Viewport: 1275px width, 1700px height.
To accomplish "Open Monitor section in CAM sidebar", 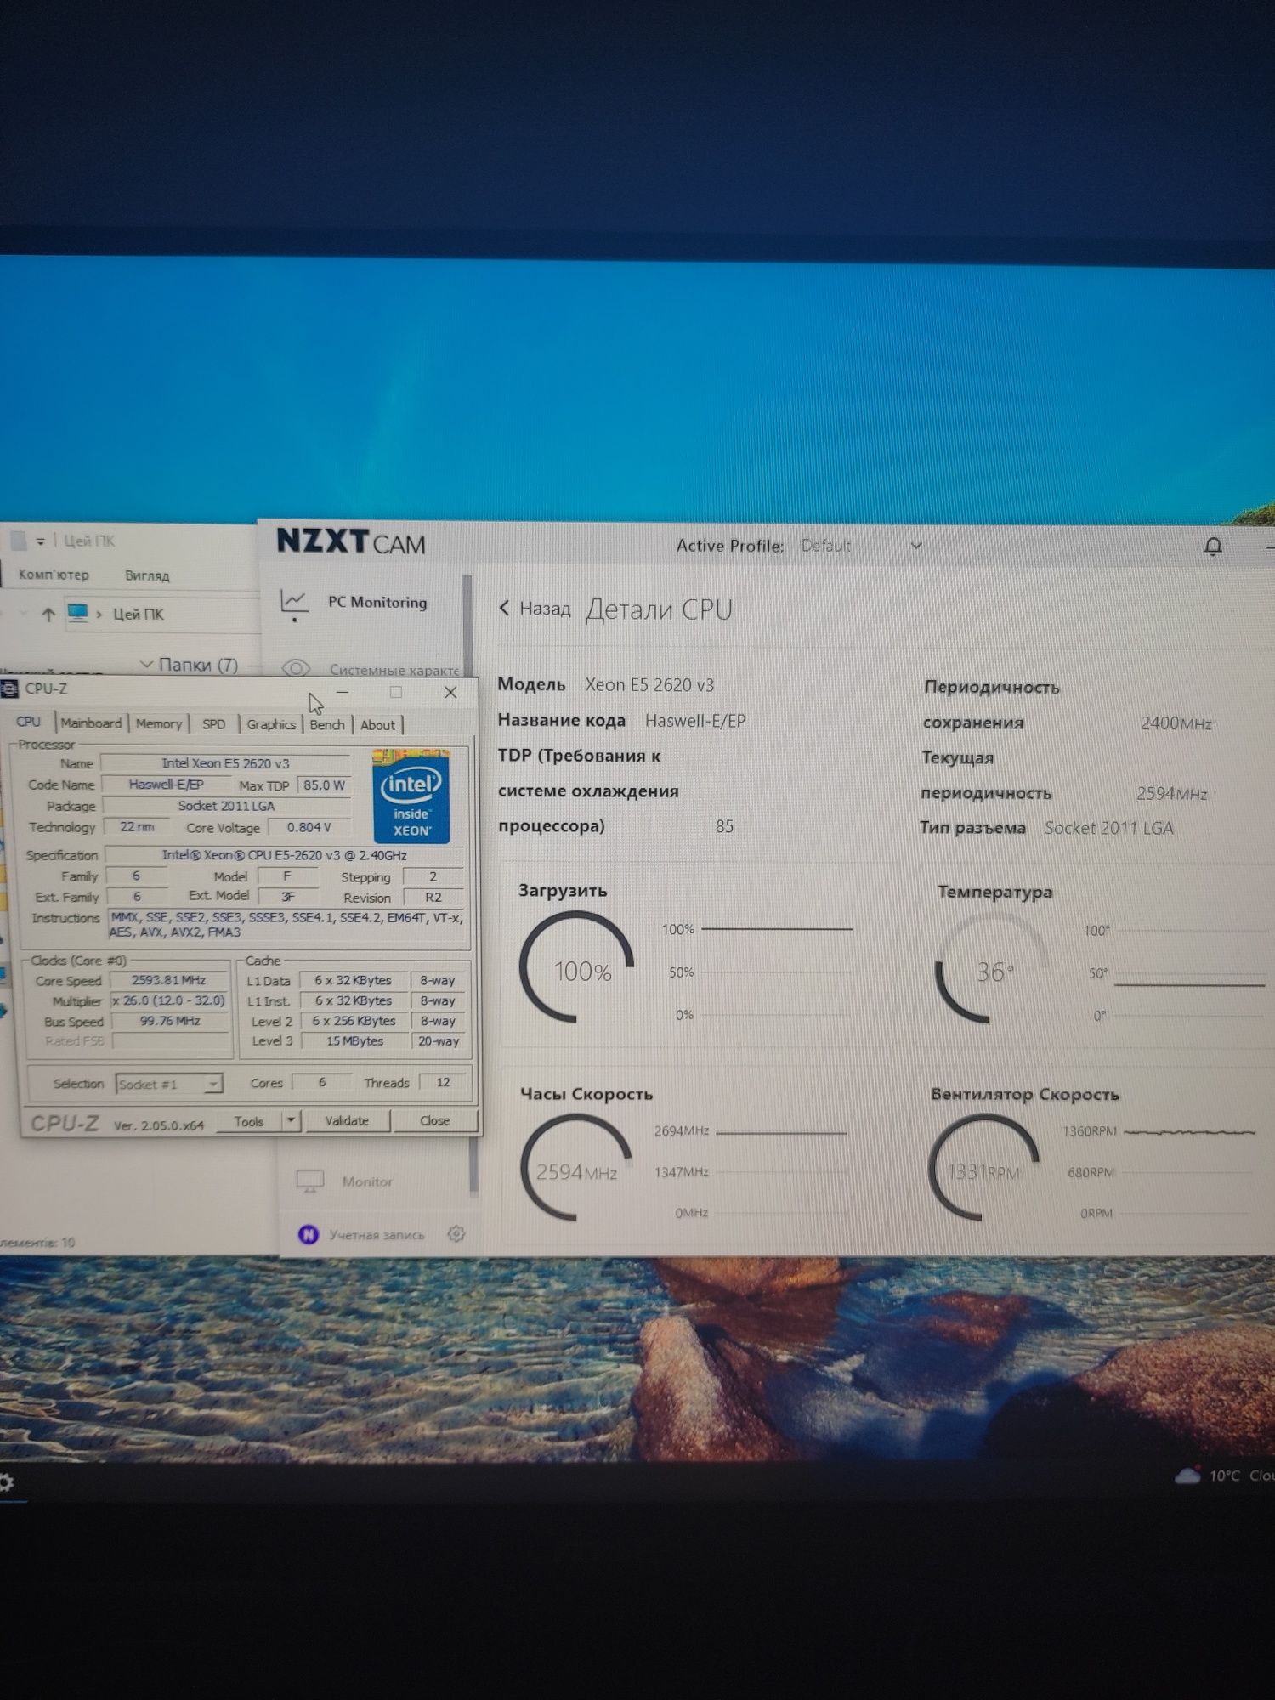I will coord(367,1181).
